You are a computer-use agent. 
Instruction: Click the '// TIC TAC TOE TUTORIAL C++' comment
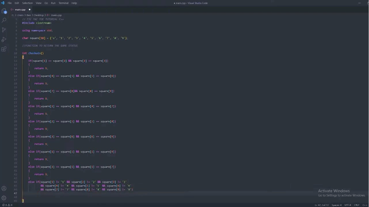pyautogui.click(x=43, y=19)
